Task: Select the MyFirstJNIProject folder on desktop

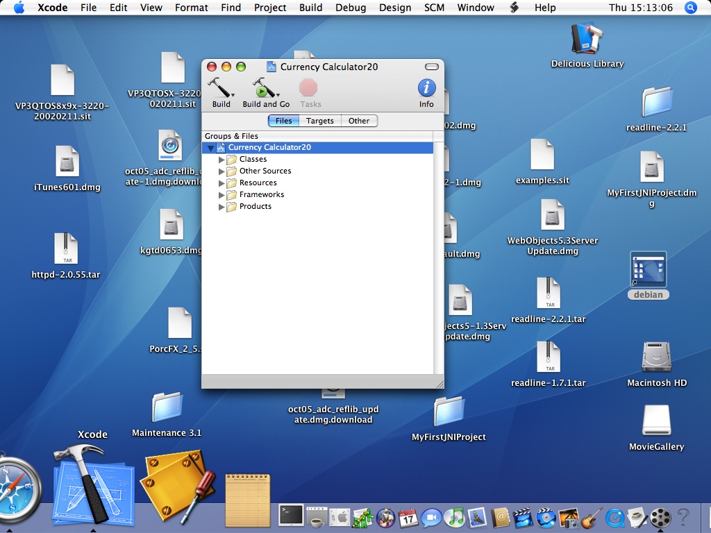Action: click(x=448, y=412)
